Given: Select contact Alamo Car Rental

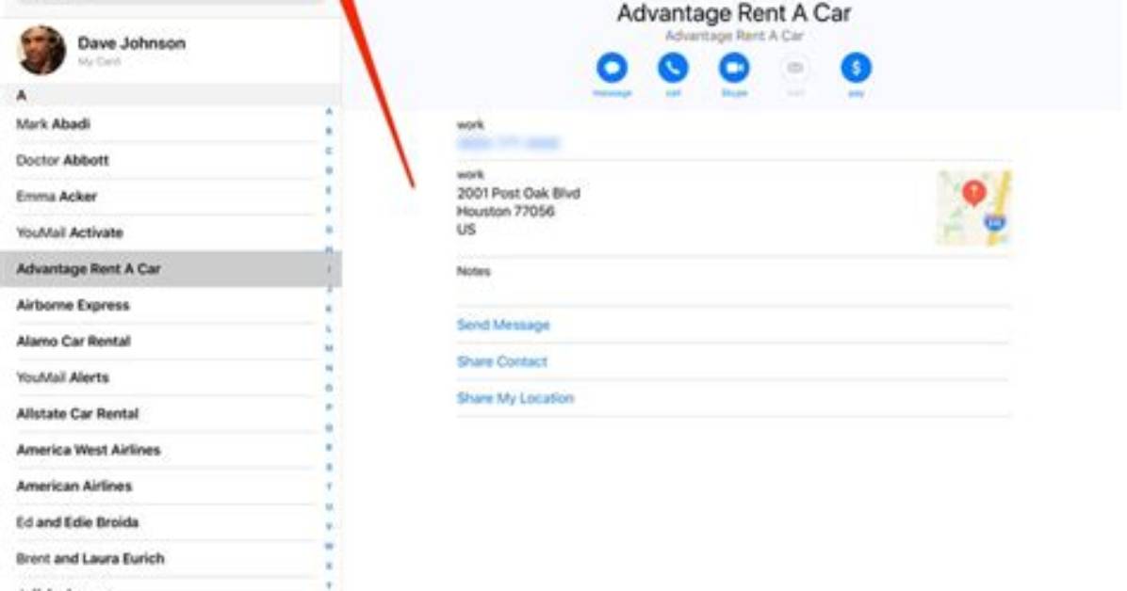Looking at the screenshot, I should [171, 341].
